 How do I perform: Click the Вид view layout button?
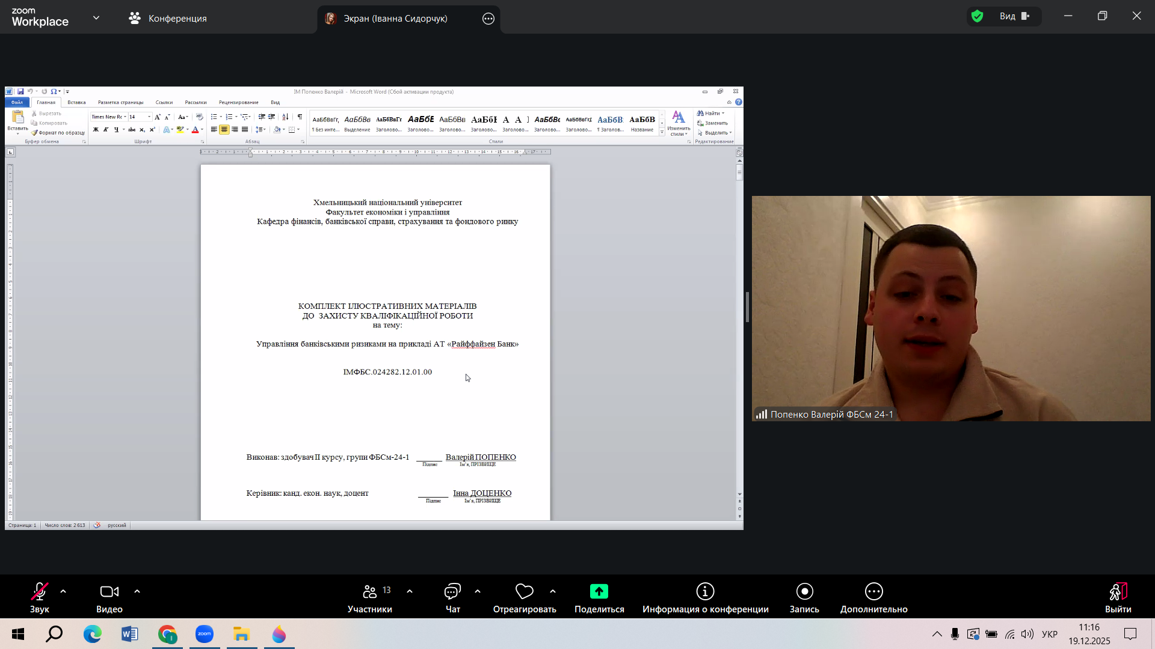click(1014, 16)
